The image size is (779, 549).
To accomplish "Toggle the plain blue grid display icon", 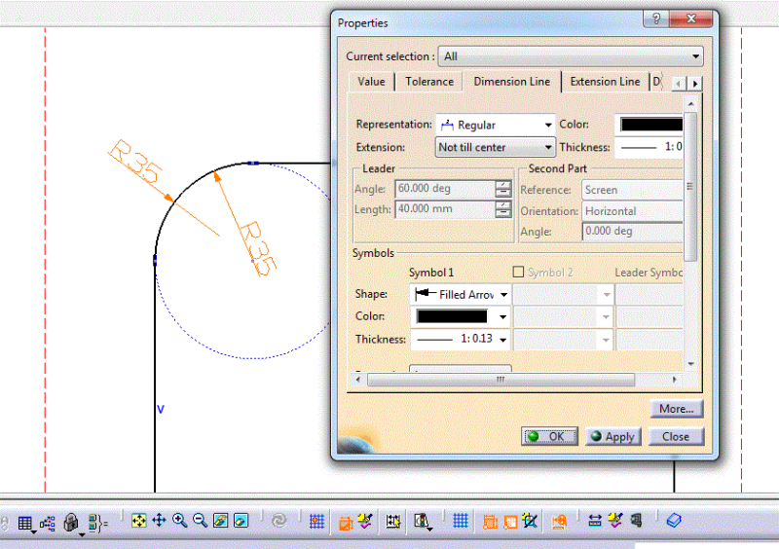I will tap(461, 521).
